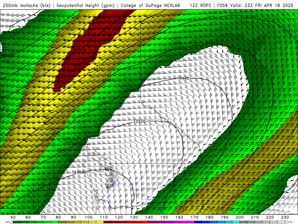The image size is (298, 224).
Task: Click the 'Geopotential Height (gpm)' title text
Action: 86,5
